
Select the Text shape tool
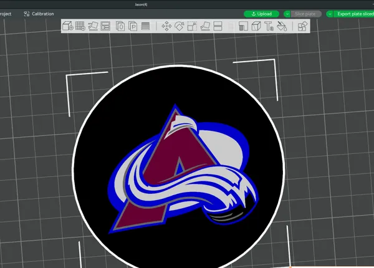[x=269, y=26]
